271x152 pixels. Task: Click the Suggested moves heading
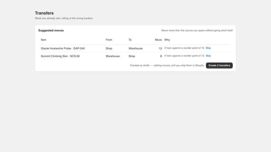[51, 30]
